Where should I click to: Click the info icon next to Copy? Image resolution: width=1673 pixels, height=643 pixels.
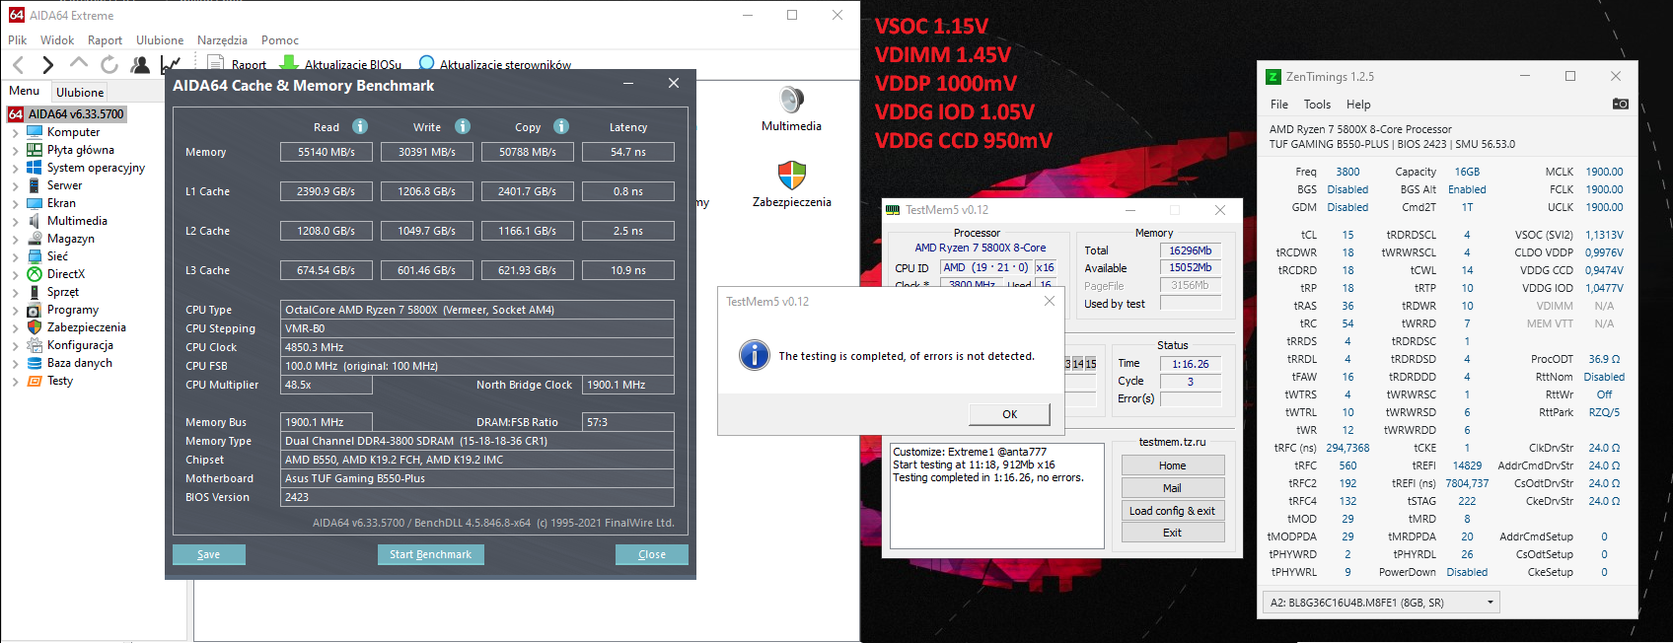pyautogui.click(x=561, y=126)
